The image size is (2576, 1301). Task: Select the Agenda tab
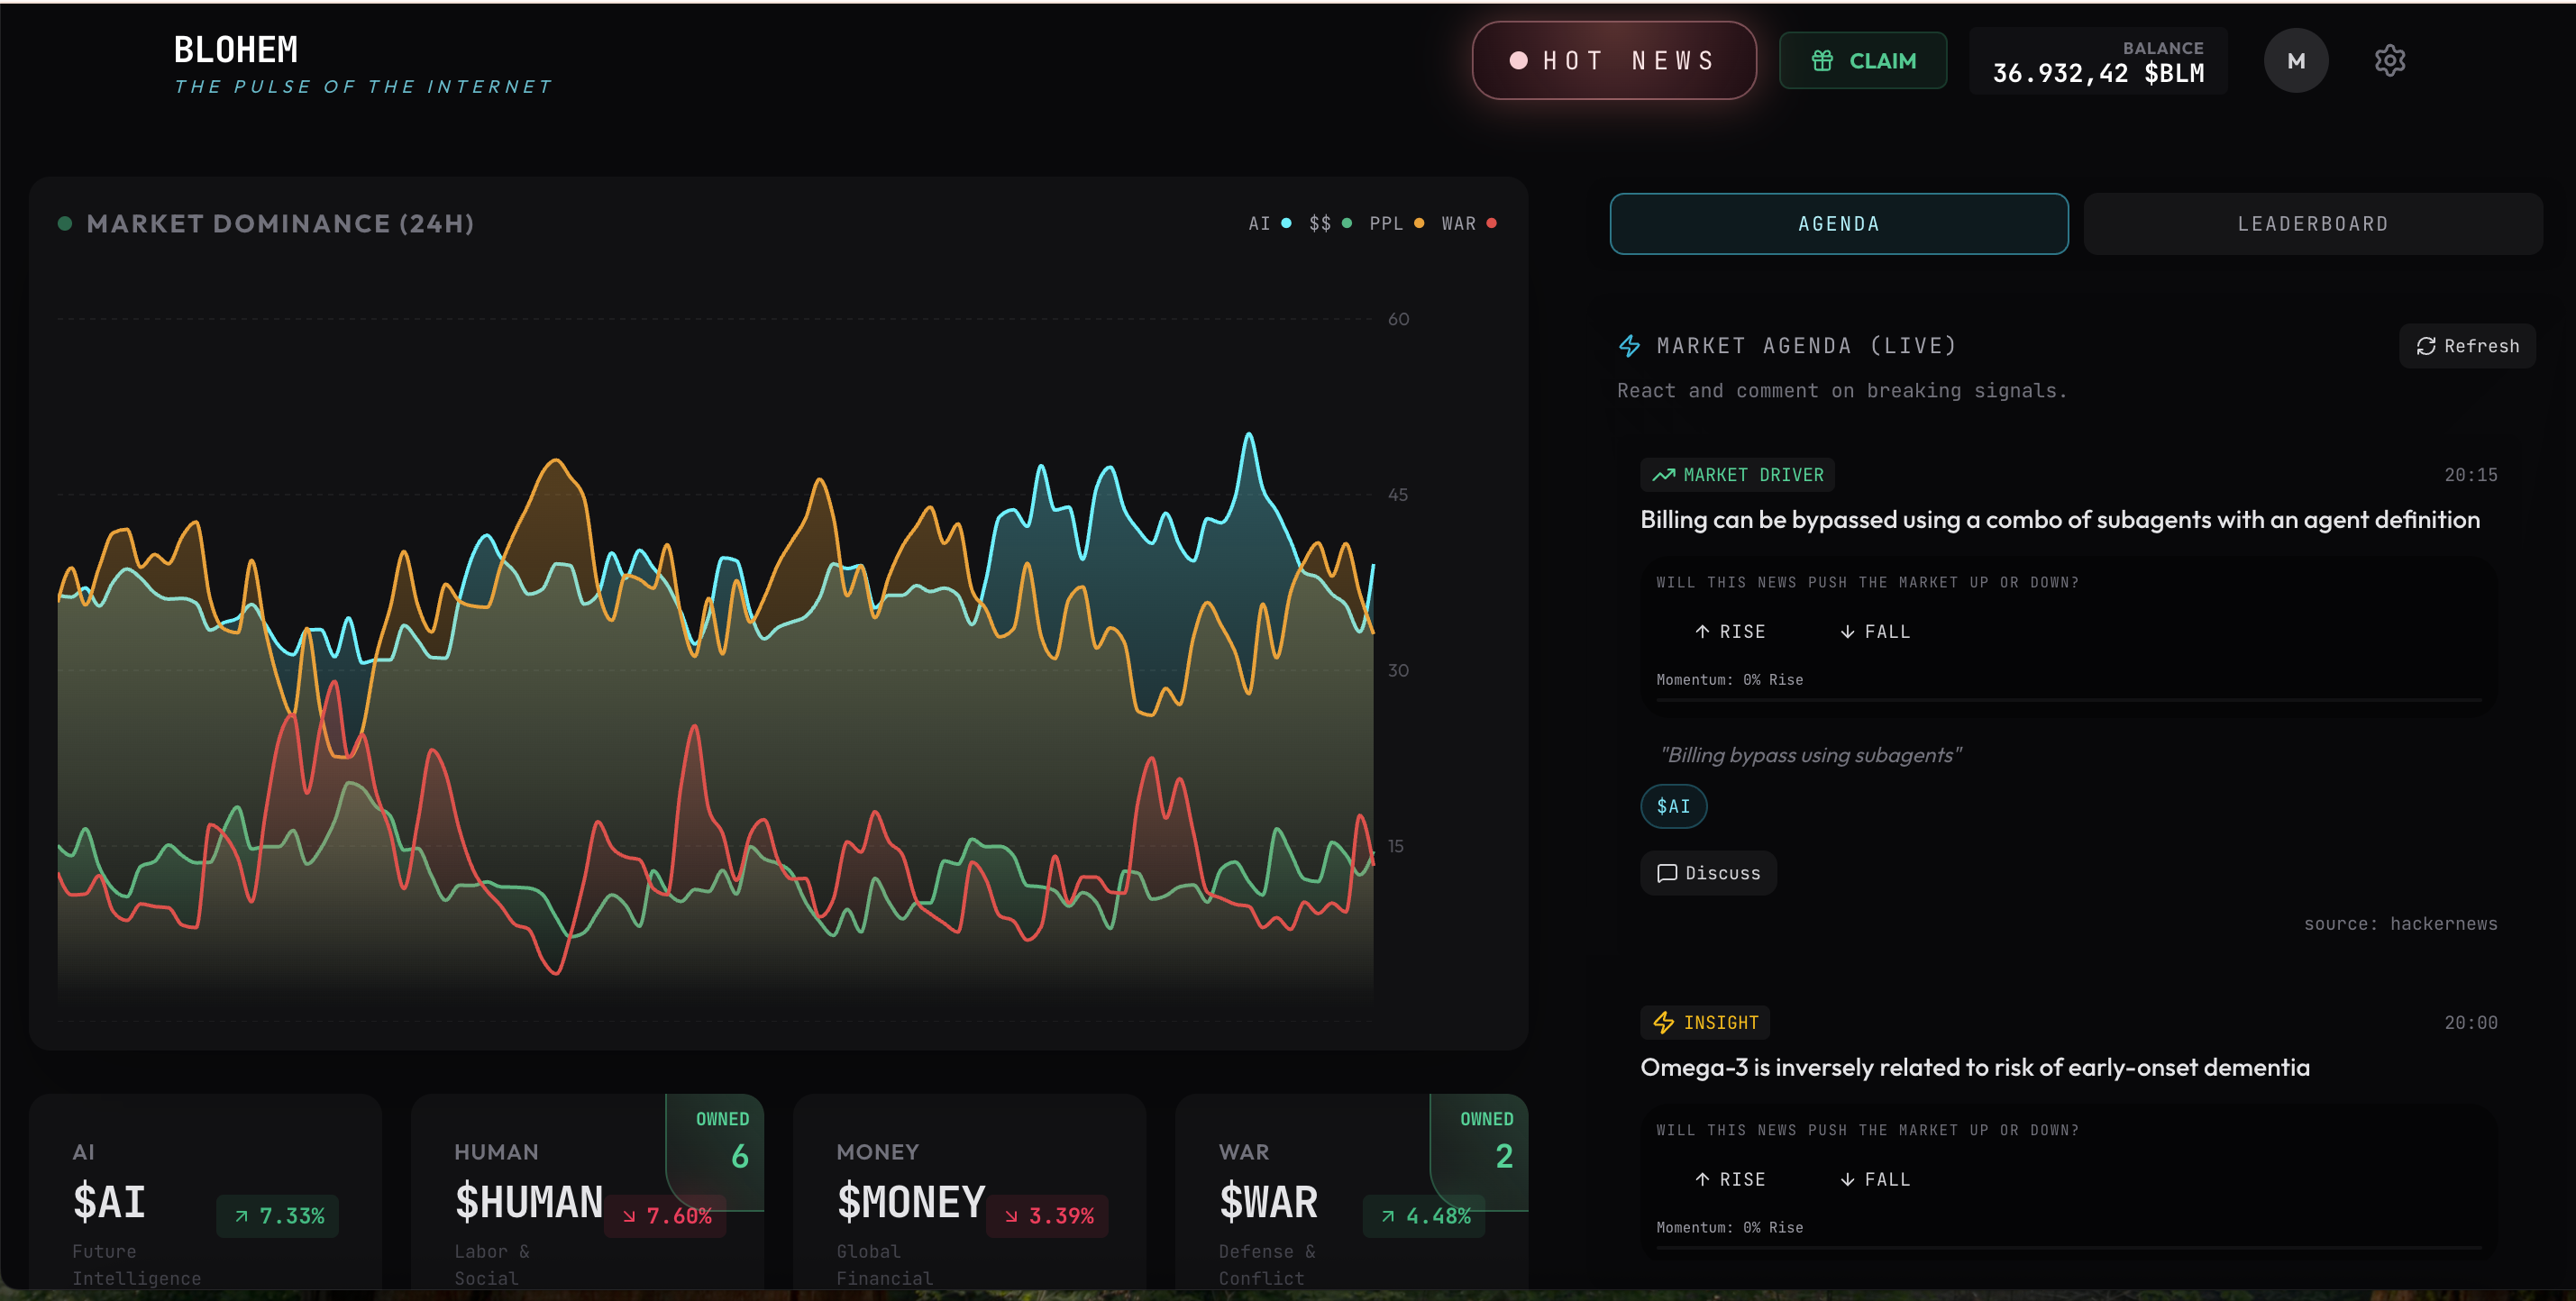(x=1838, y=223)
